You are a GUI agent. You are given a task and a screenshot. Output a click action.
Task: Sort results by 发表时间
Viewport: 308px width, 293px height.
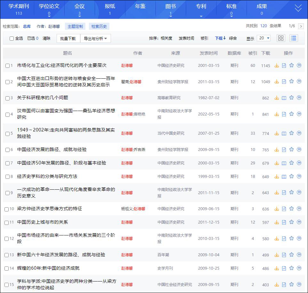(x=186, y=38)
